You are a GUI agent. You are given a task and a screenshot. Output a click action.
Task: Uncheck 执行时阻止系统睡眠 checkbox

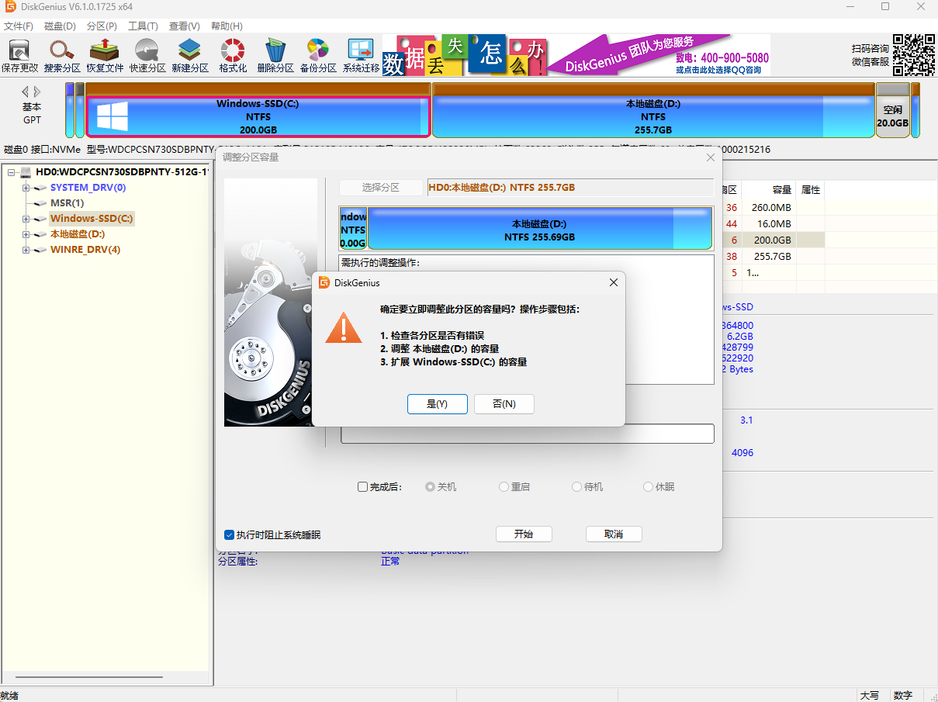[229, 535]
